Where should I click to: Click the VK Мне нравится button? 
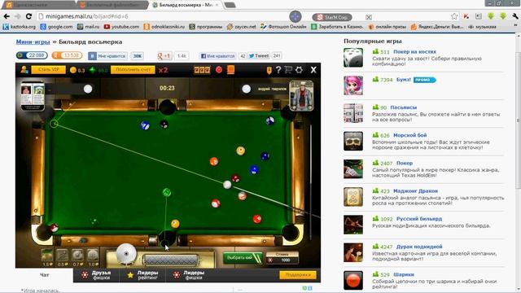pyautogui.click(x=107, y=56)
